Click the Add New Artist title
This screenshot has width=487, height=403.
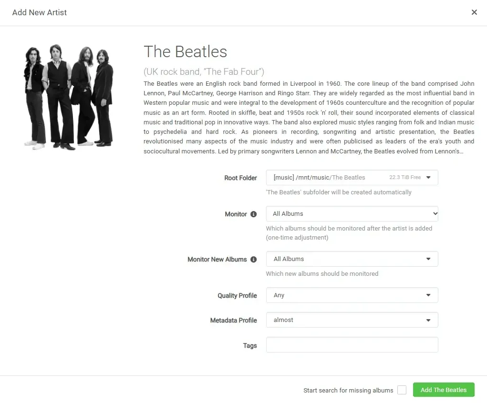[40, 12]
